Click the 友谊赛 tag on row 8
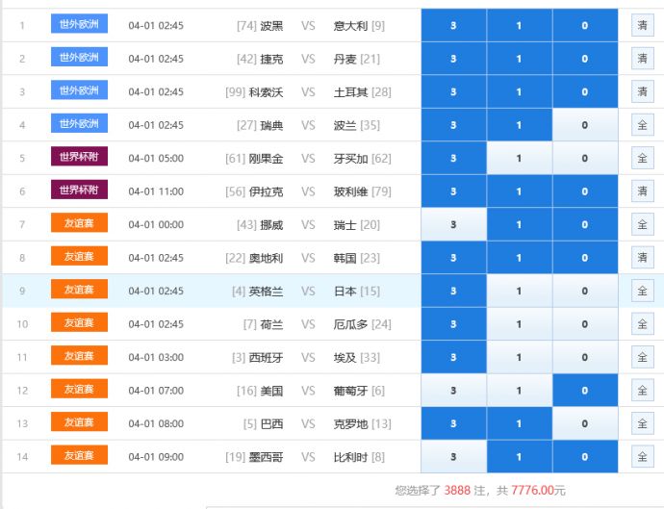This screenshot has width=664, height=509. pos(79,257)
